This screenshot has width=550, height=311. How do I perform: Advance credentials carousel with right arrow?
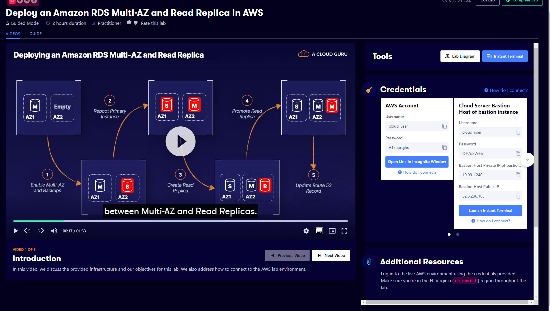(x=527, y=160)
